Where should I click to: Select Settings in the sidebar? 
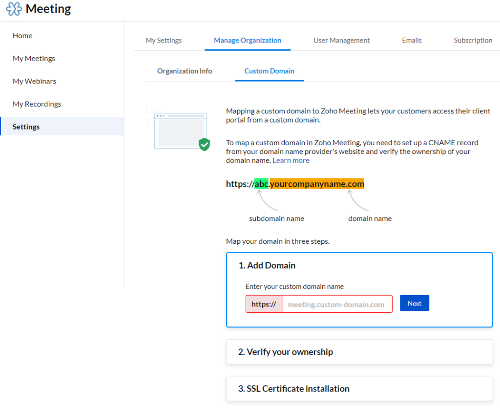click(x=62, y=127)
